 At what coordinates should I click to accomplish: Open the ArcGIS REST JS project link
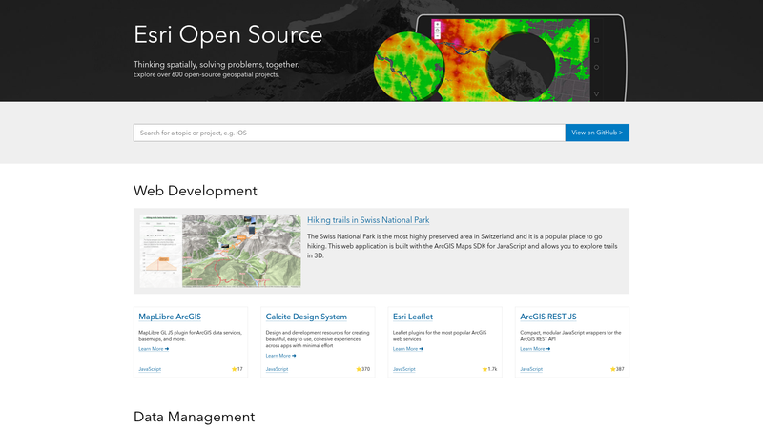547,317
